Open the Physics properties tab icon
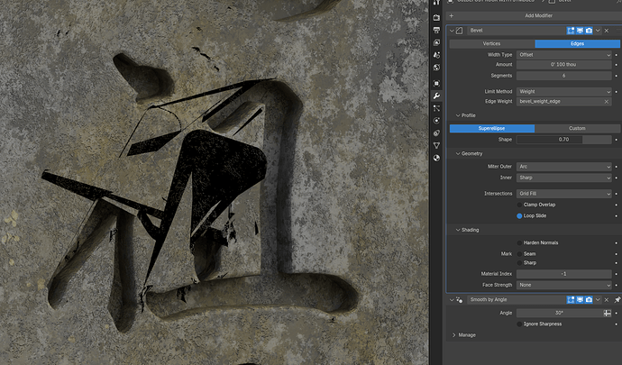Image resolution: width=622 pixels, height=365 pixels. point(436,121)
